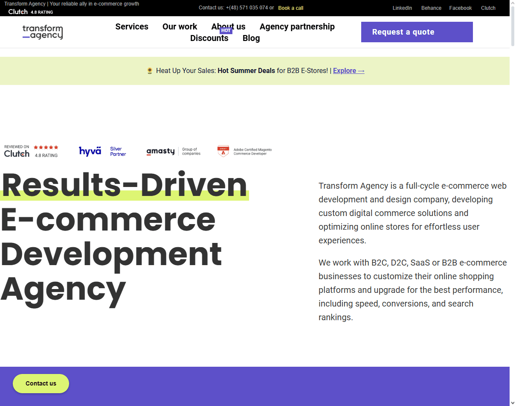Click the 4.8 RATING text below stars
This screenshot has height=406, width=516.
[x=46, y=155]
